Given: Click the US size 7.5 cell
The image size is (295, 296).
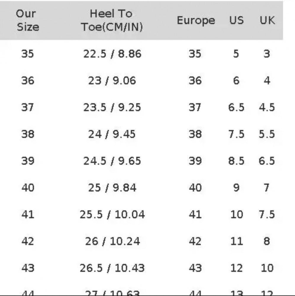Looking at the screenshot, I should click(236, 134).
